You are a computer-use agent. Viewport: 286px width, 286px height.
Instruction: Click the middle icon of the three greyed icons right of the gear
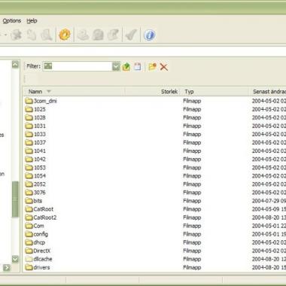pyautogui.click(x=98, y=35)
